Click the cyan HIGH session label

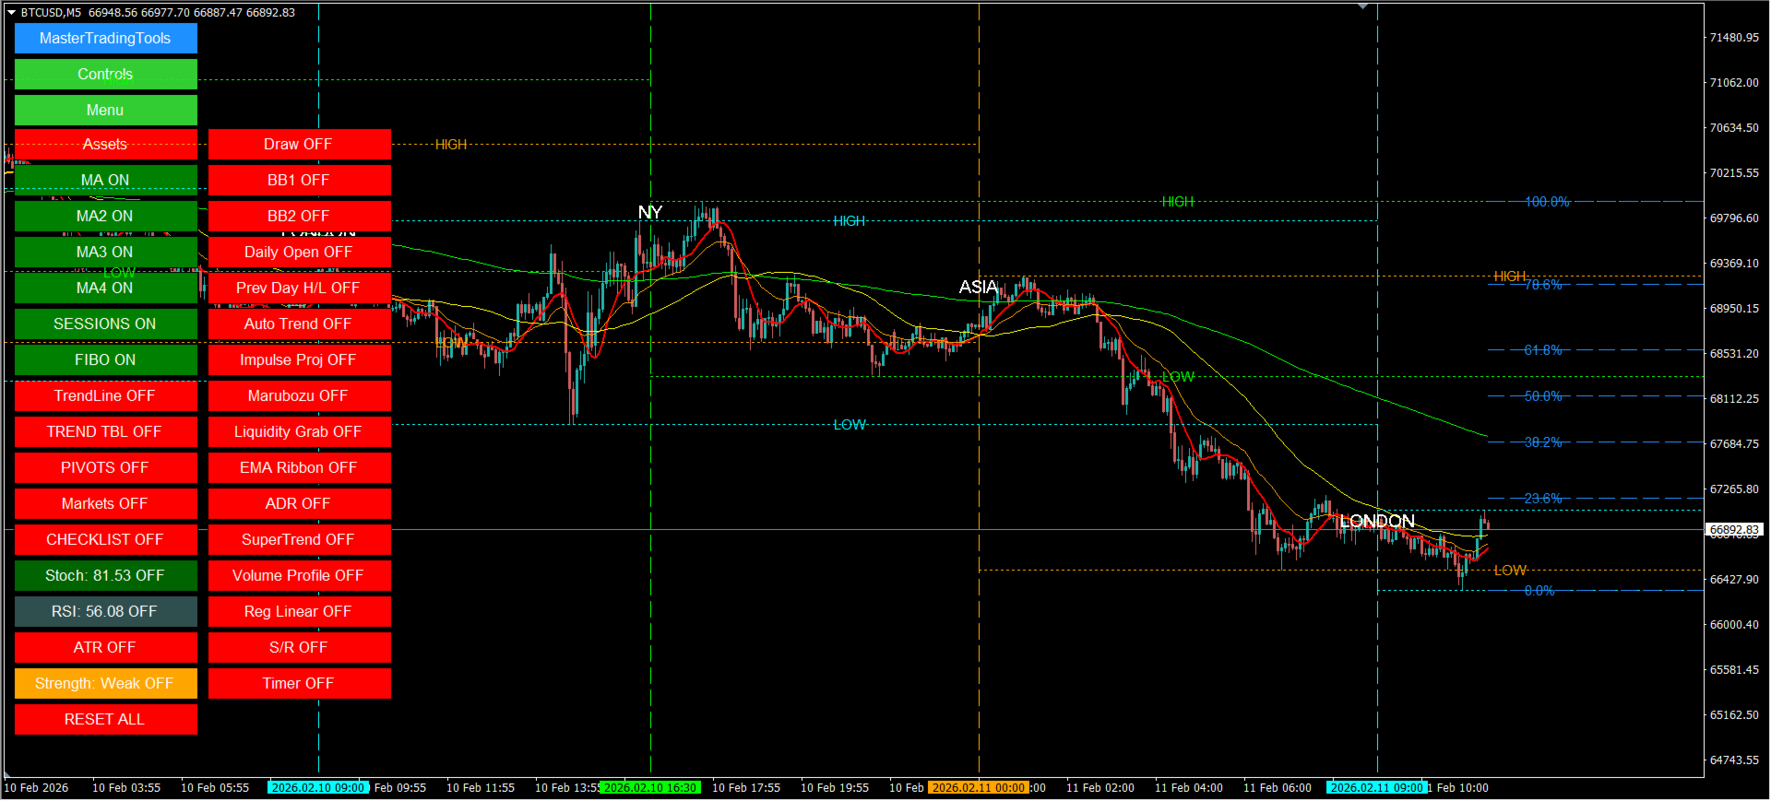click(x=850, y=222)
